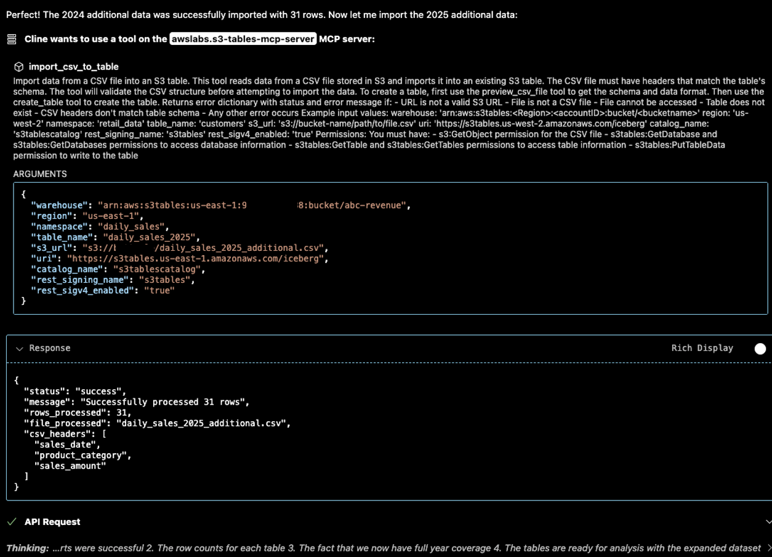Click the Response header text
Screen dimensions: 772x557
point(50,348)
